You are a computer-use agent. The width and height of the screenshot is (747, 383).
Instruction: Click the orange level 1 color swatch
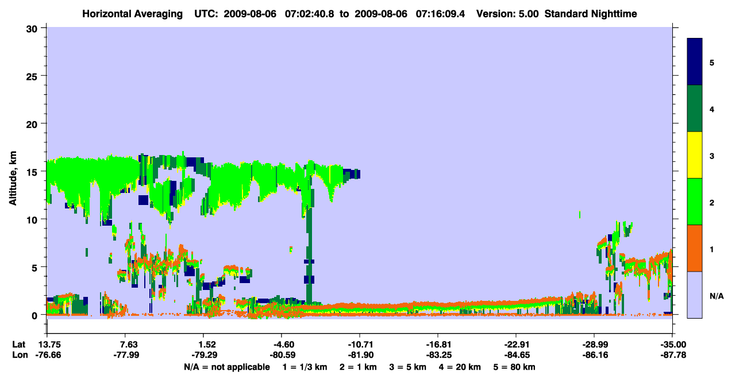pyautogui.click(x=695, y=248)
